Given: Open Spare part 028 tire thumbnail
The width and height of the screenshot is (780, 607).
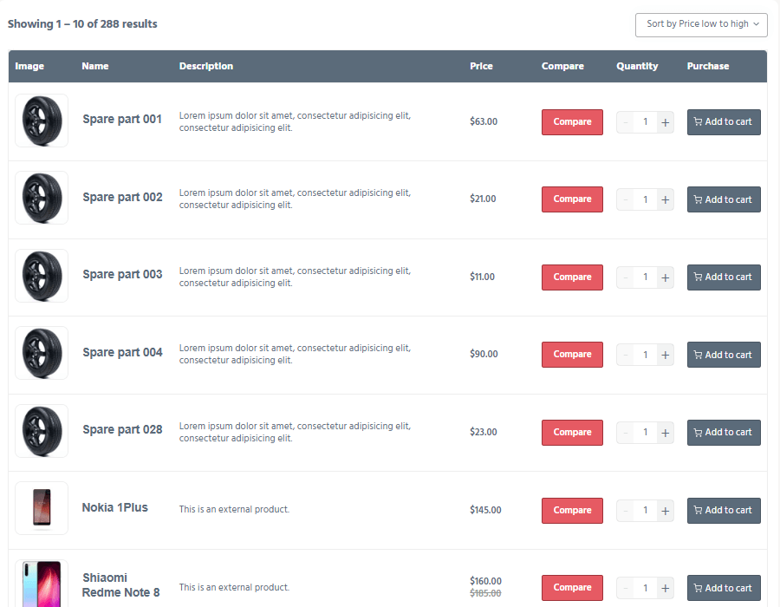Looking at the screenshot, I should [x=42, y=431].
